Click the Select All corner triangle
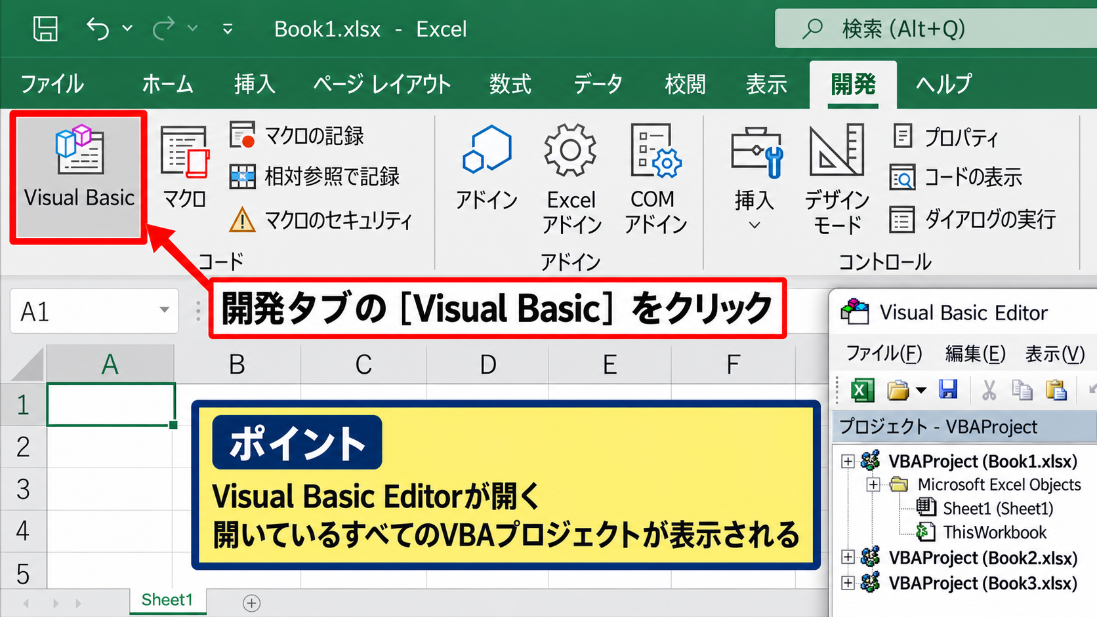This screenshot has height=617, width=1097. (x=28, y=365)
